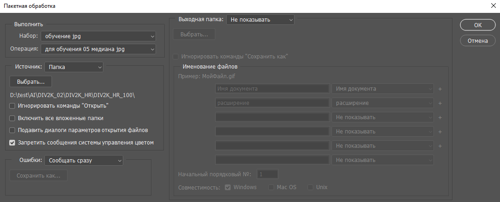Check Включить все вложенные папки
The width and height of the screenshot is (500, 202).
point(12,118)
